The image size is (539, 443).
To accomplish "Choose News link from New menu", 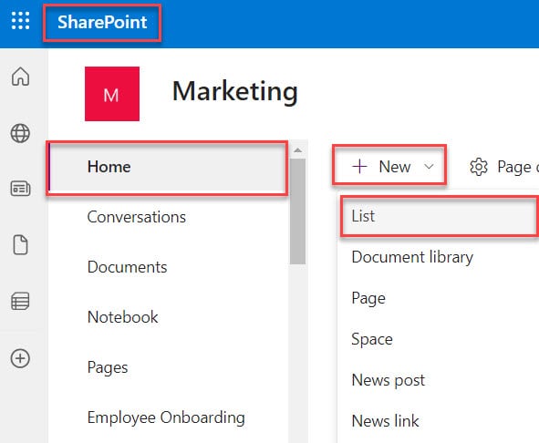I will (x=386, y=421).
